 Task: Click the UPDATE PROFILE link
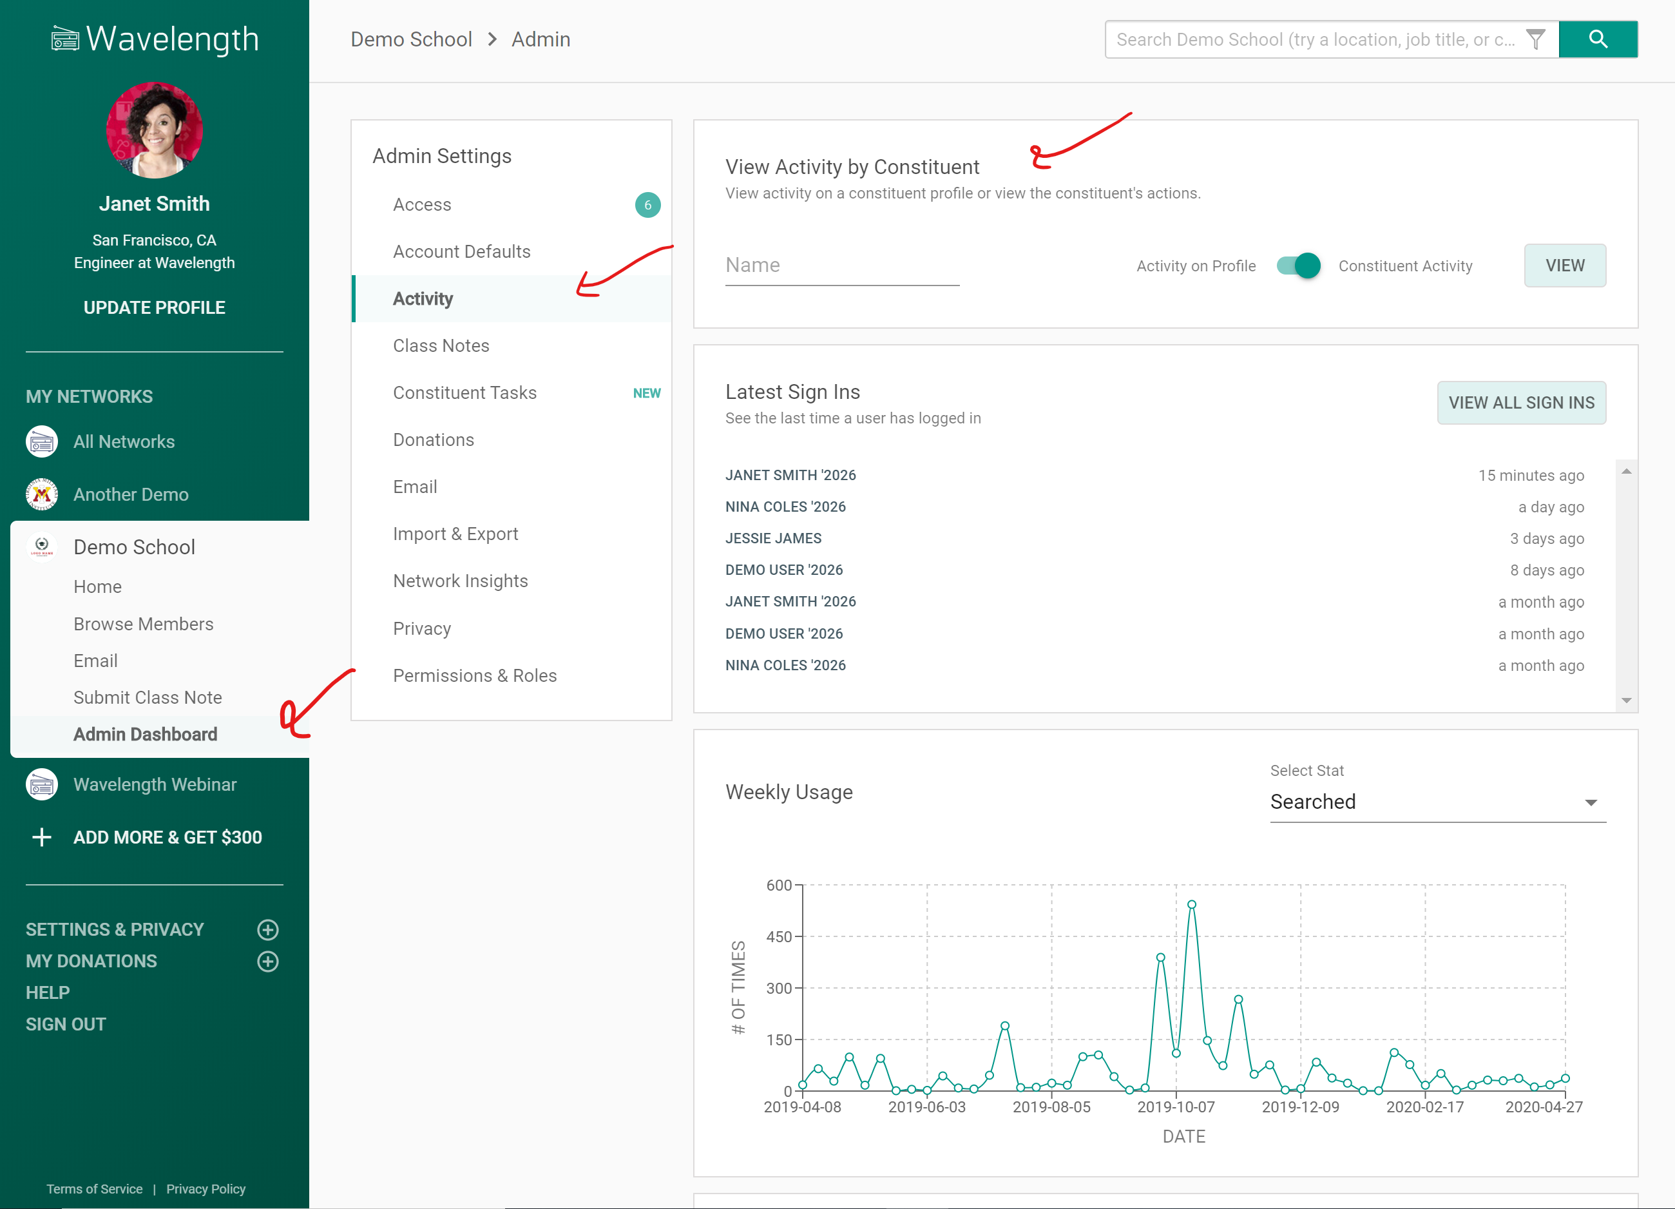[x=153, y=307]
